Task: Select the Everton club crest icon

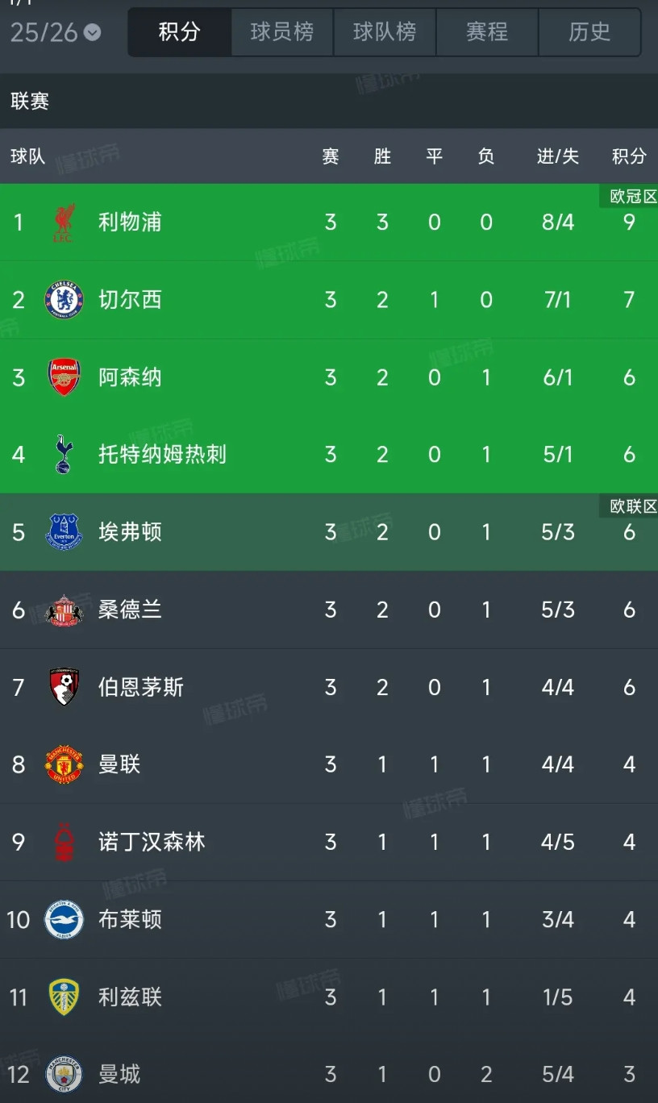Action: (64, 532)
